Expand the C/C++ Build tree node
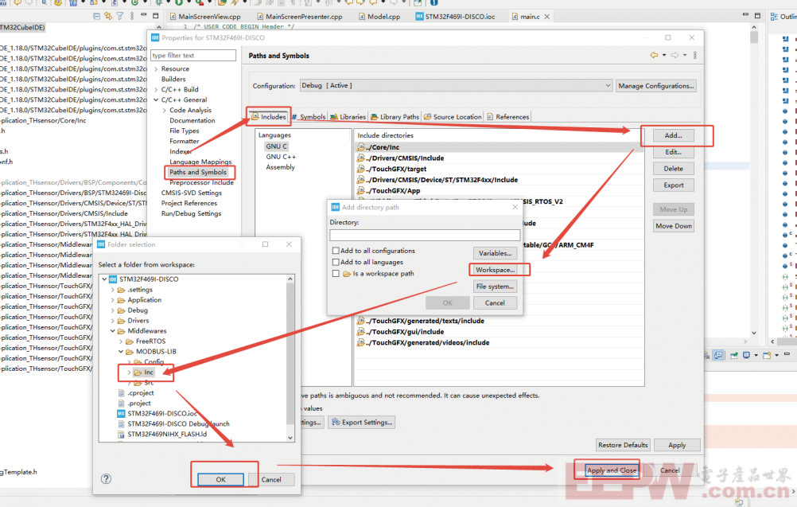The height and width of the screenshot is (507, 797). (156, 89)
